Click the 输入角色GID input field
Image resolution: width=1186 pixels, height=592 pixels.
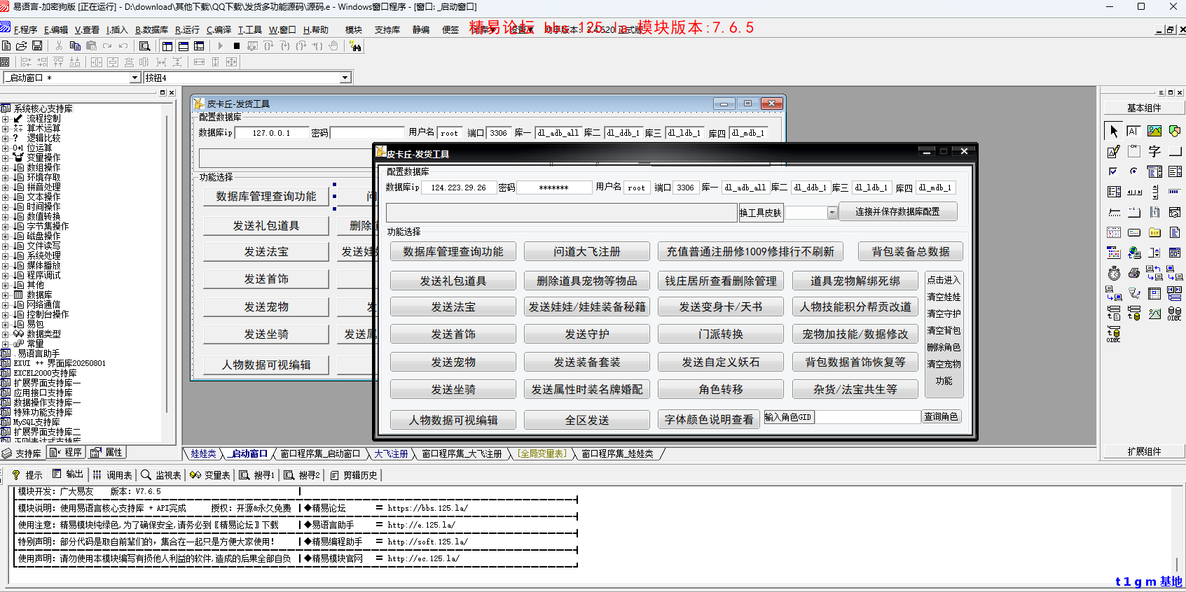(867, 417)
